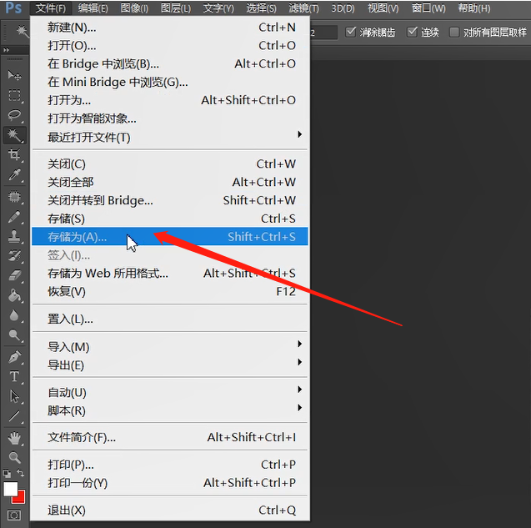Screen dimensions: 531x528
Task: Select the Zoom tool
Action: [x=14, y=457]
